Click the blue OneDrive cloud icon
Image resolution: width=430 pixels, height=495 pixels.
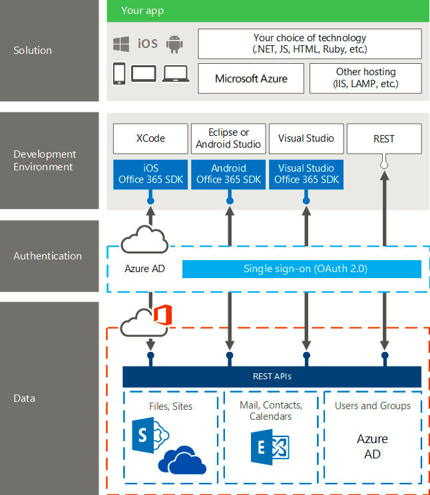pyautogui.click(x=182, y=460)
